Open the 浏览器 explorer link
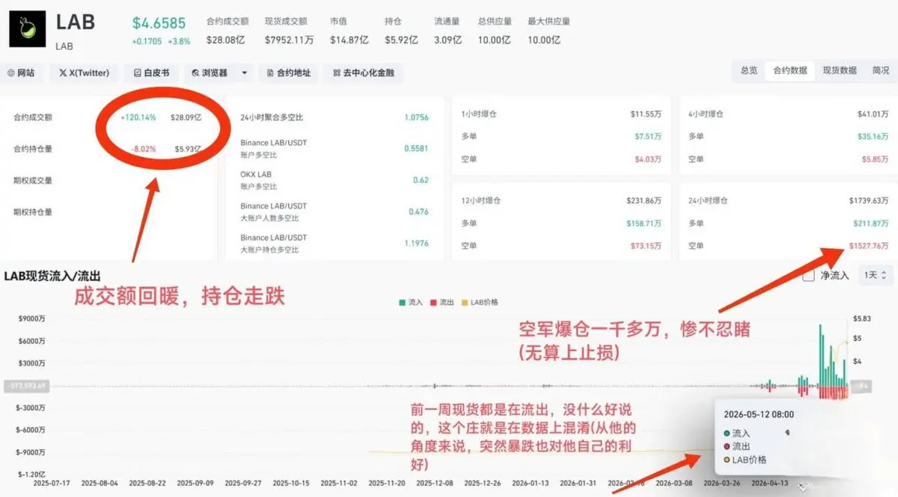This screenshot has height=497, width=898. tap(210, 72)
